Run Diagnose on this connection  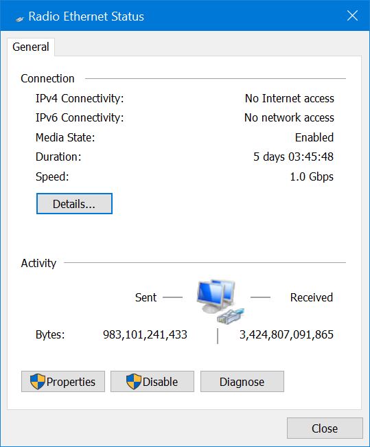tap(242, 382)
